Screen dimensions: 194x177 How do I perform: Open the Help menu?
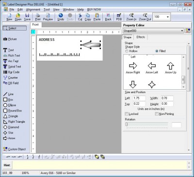[81, 10]
